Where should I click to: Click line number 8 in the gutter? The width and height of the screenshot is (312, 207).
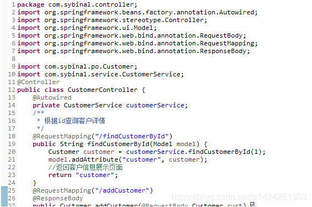point(13,59)
